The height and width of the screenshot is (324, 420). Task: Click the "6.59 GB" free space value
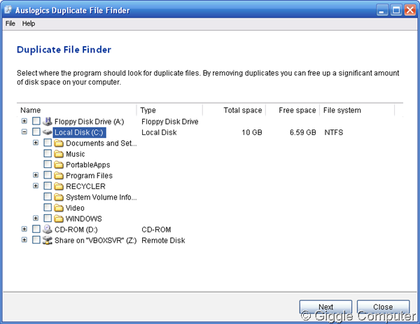tap(302, 132)
